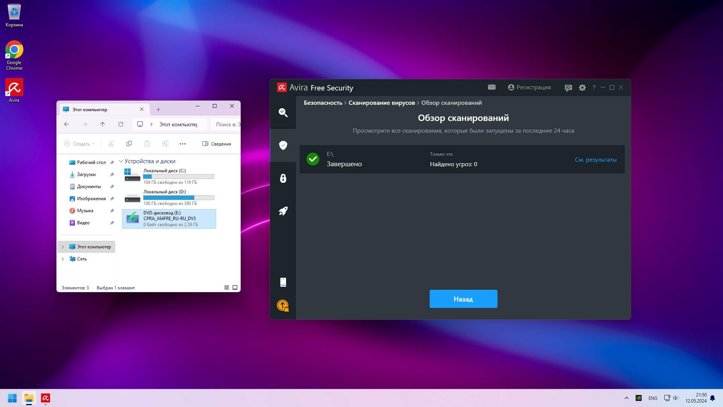Open the Avira Status sidebar icon
Screen dimensions: 723x407
(x=283, y=113)
